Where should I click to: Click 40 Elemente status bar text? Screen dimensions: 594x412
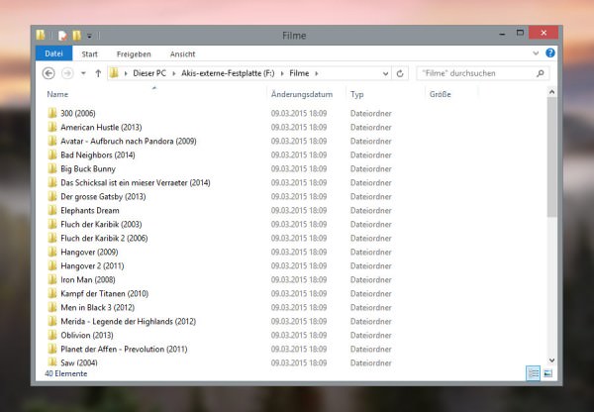coord(66,373)
